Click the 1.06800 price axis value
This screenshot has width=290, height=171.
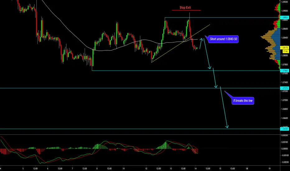point(285,109)
